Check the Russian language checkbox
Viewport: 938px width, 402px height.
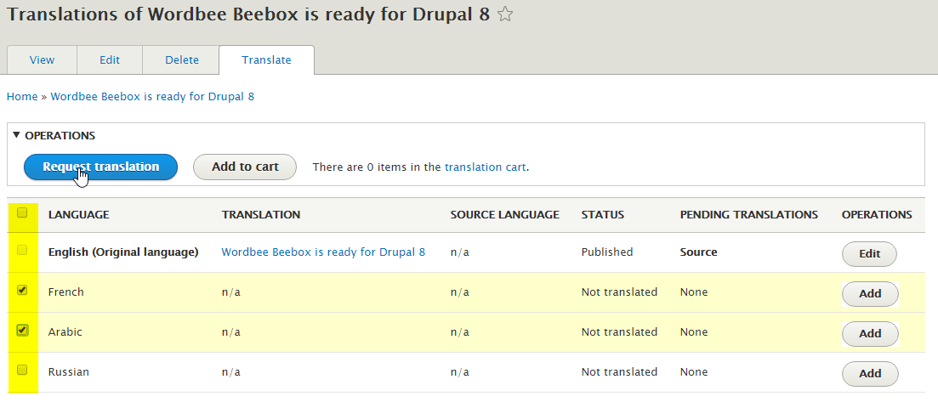22,371
